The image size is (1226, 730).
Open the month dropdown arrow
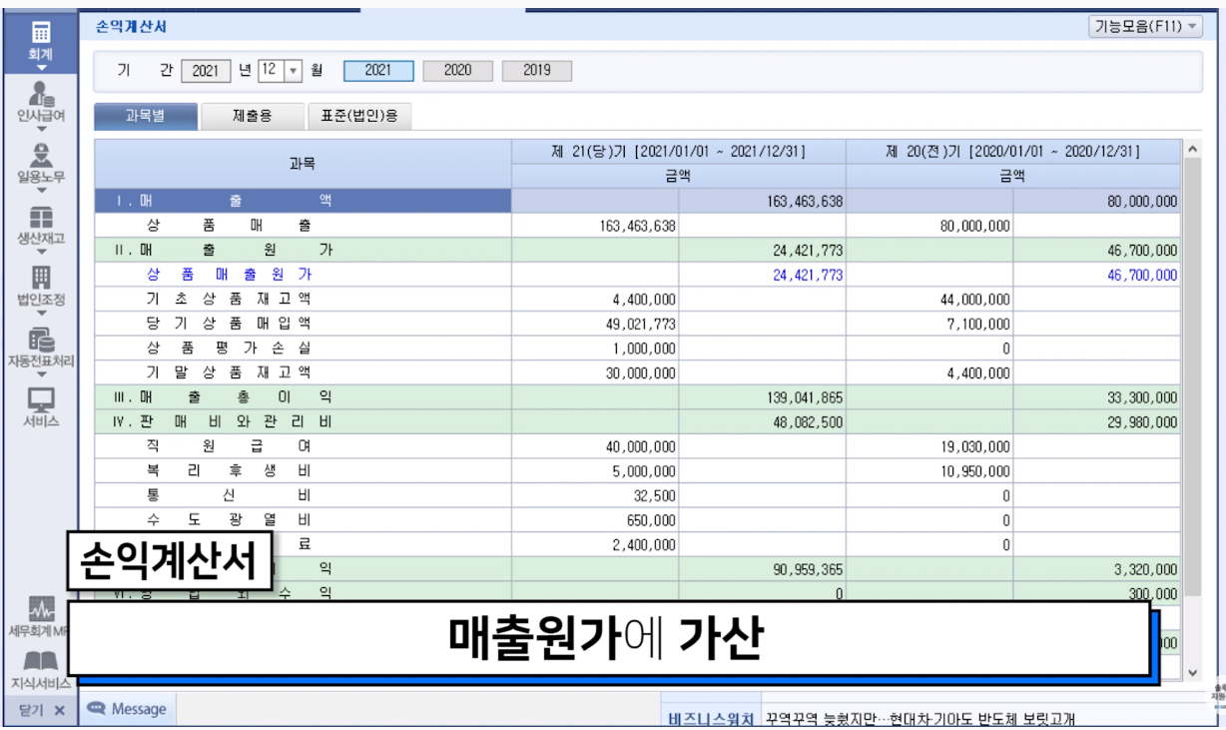[294, 71]
